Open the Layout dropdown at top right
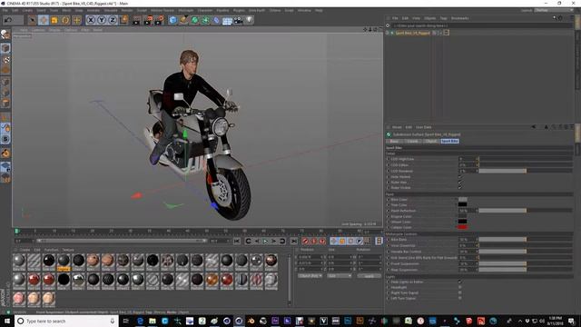Image resolution: width=581 pixels, height=327 pixels. (x=554, y=10)
